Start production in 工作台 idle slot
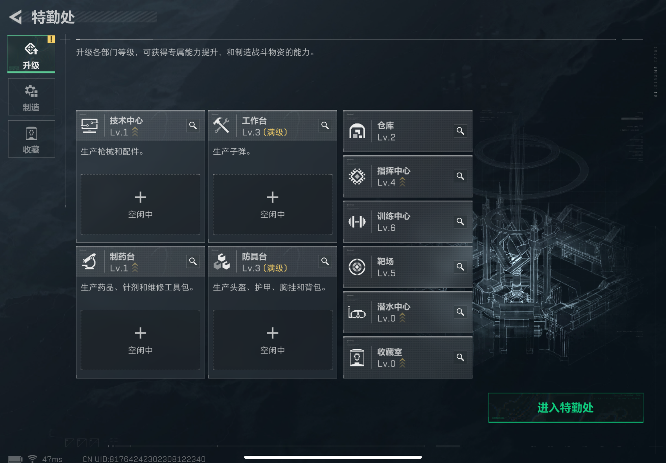The width and height of the screenshot is (666, 463). (x=273, y=204)
